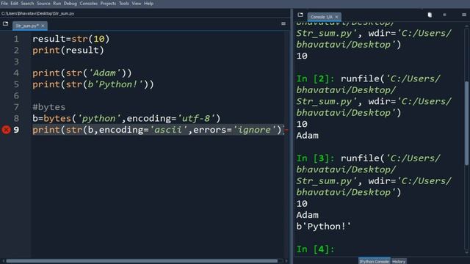Click the b'Python!' console output
The width and height of the screenshot is (470, 264).
pos(323,227)
